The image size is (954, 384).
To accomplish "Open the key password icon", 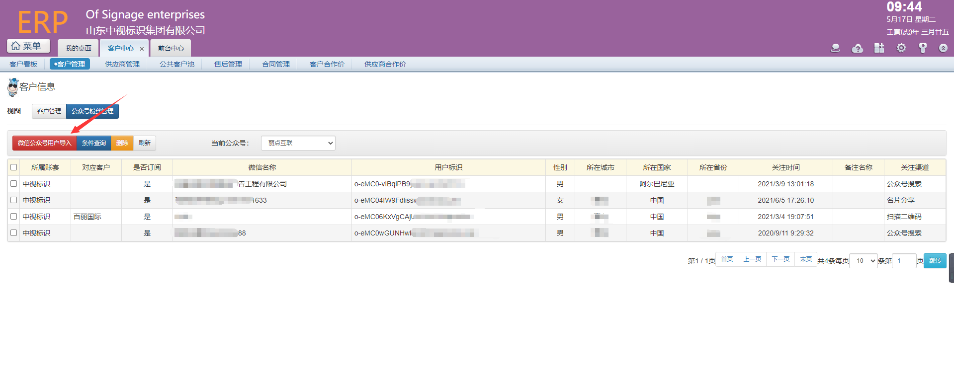I will click(x=923, y=48).
